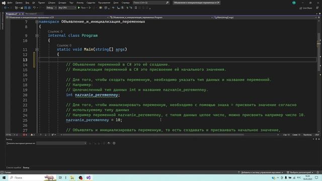322x181 pixels.
Task: Click the Live Share button
Action: (305, 8)
